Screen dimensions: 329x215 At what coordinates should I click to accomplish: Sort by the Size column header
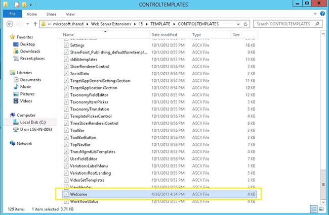tap(244, 35)
